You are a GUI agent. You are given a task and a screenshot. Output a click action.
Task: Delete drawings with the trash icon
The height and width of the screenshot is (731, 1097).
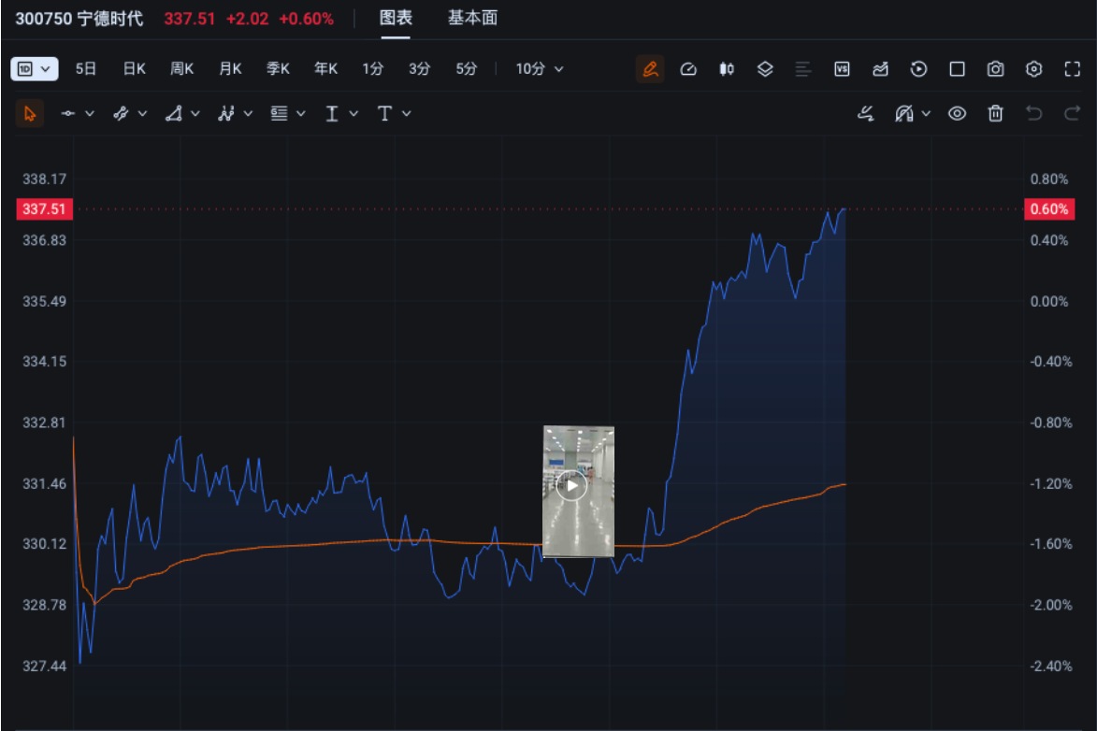click(996, 113)
